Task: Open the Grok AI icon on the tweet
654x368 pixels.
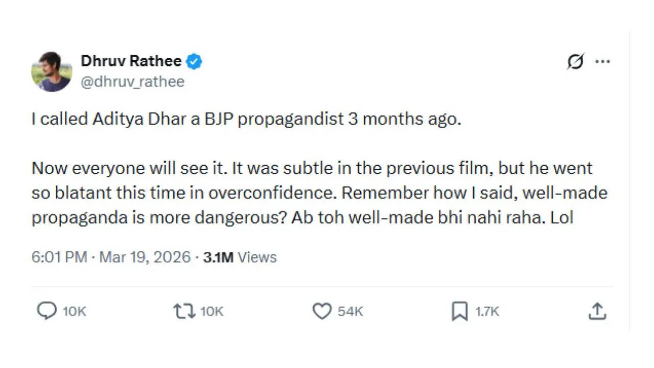Action: pos(575,61)
